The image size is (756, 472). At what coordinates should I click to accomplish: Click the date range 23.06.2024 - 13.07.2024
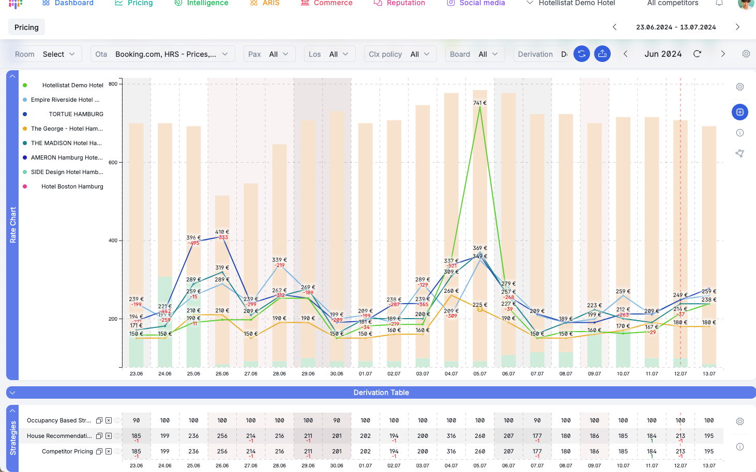(676, 27)
